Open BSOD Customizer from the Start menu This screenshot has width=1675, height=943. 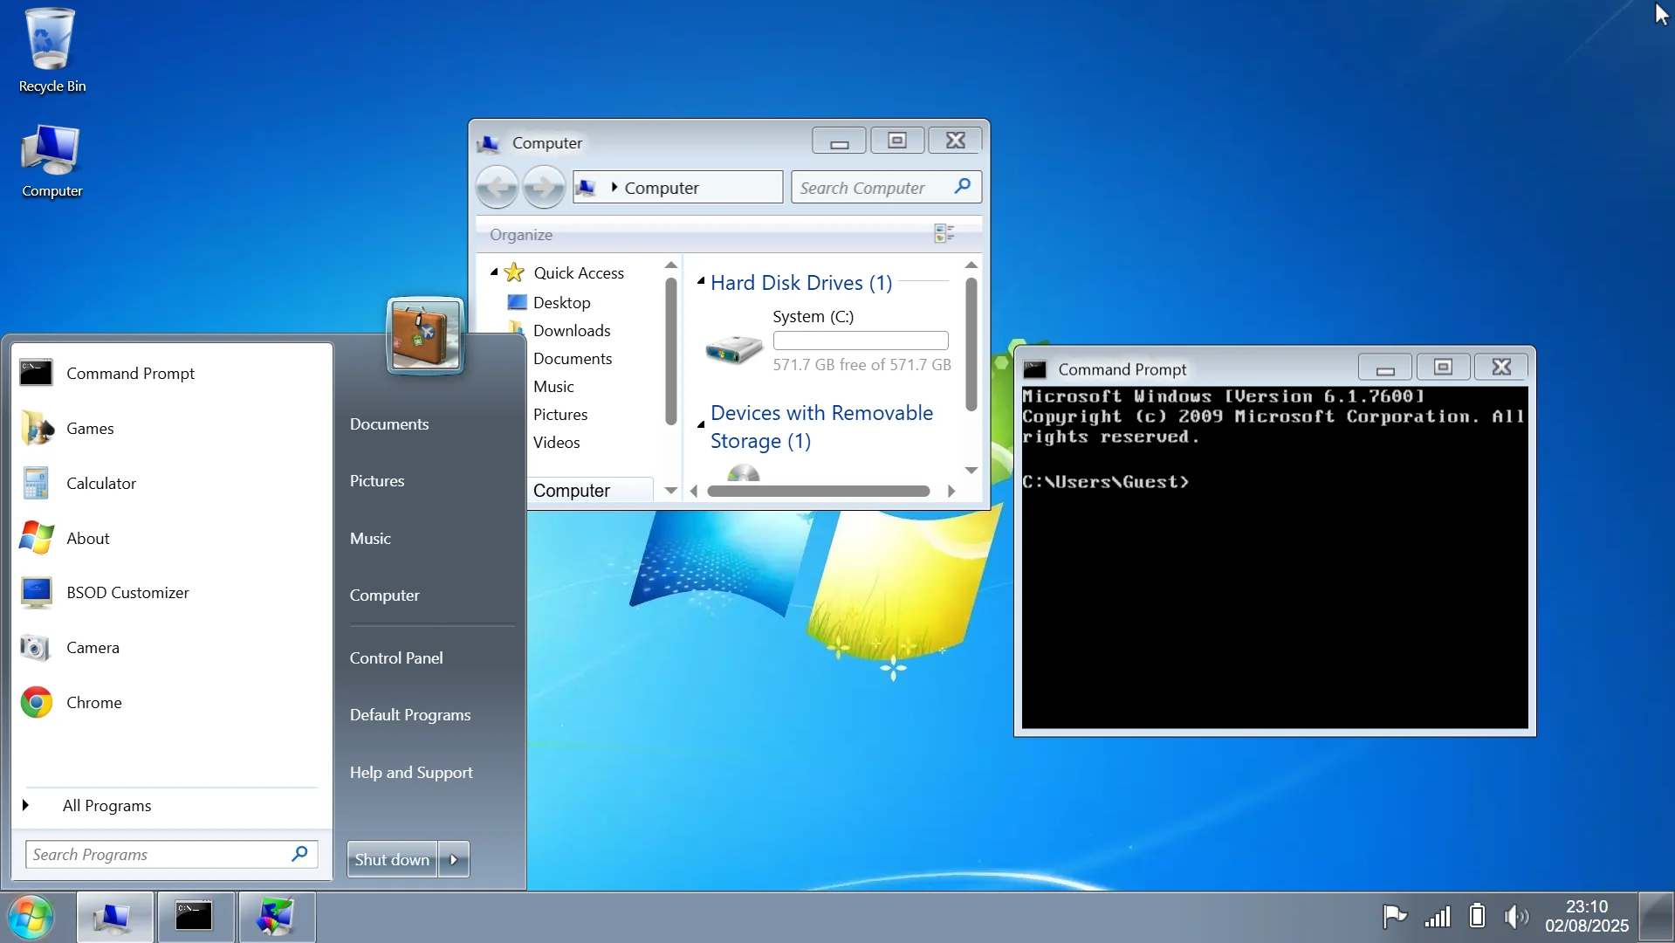173,593
